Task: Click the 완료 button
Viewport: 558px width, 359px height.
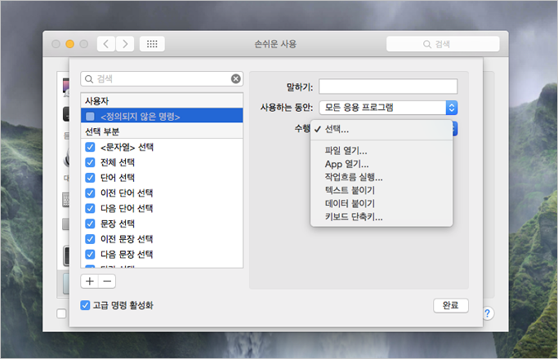Action: [x=450, y=305]
